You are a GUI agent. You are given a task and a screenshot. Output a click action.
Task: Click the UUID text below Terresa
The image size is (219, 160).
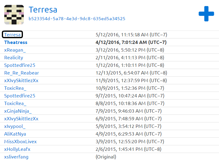click(x=77, y=19)
